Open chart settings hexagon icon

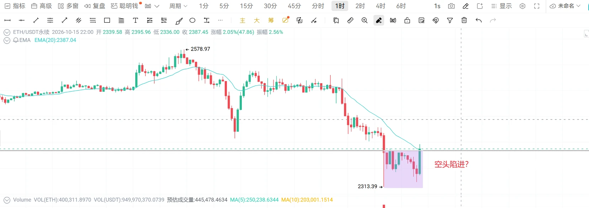[x=522, y=6]
